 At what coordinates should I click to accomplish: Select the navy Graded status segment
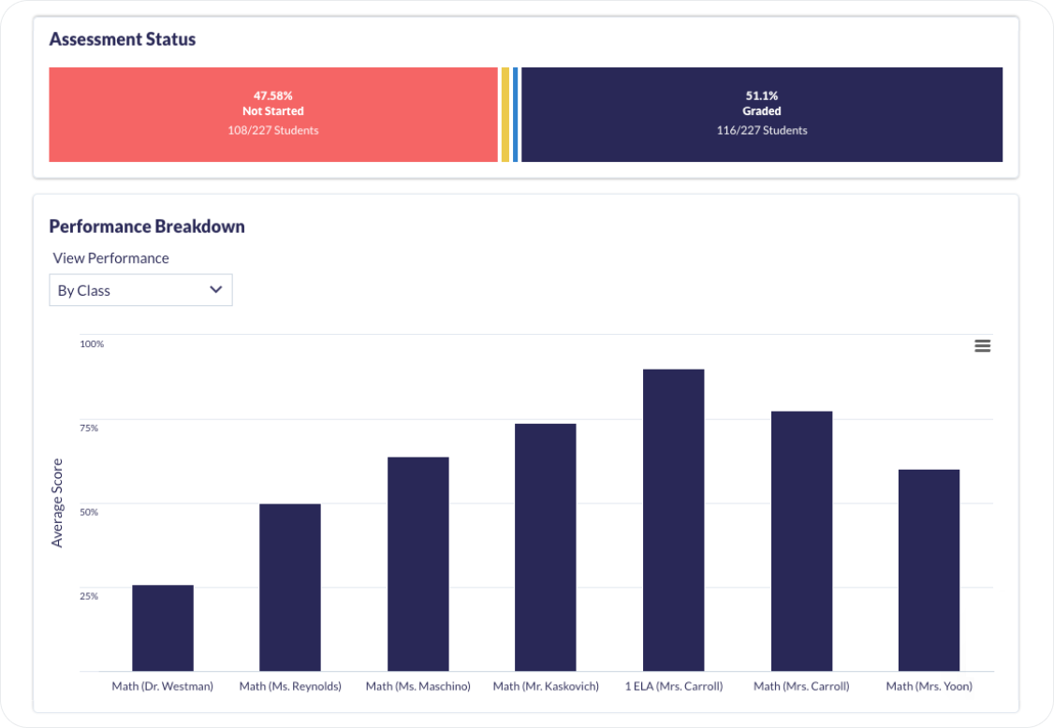tap(761, 114)
